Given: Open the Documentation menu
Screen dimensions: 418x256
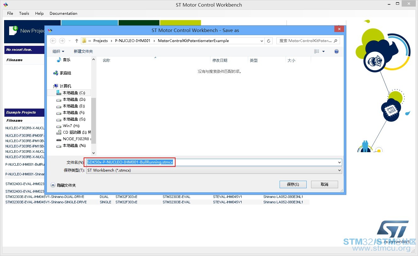Looking at the screenshot, I should 63,13.
